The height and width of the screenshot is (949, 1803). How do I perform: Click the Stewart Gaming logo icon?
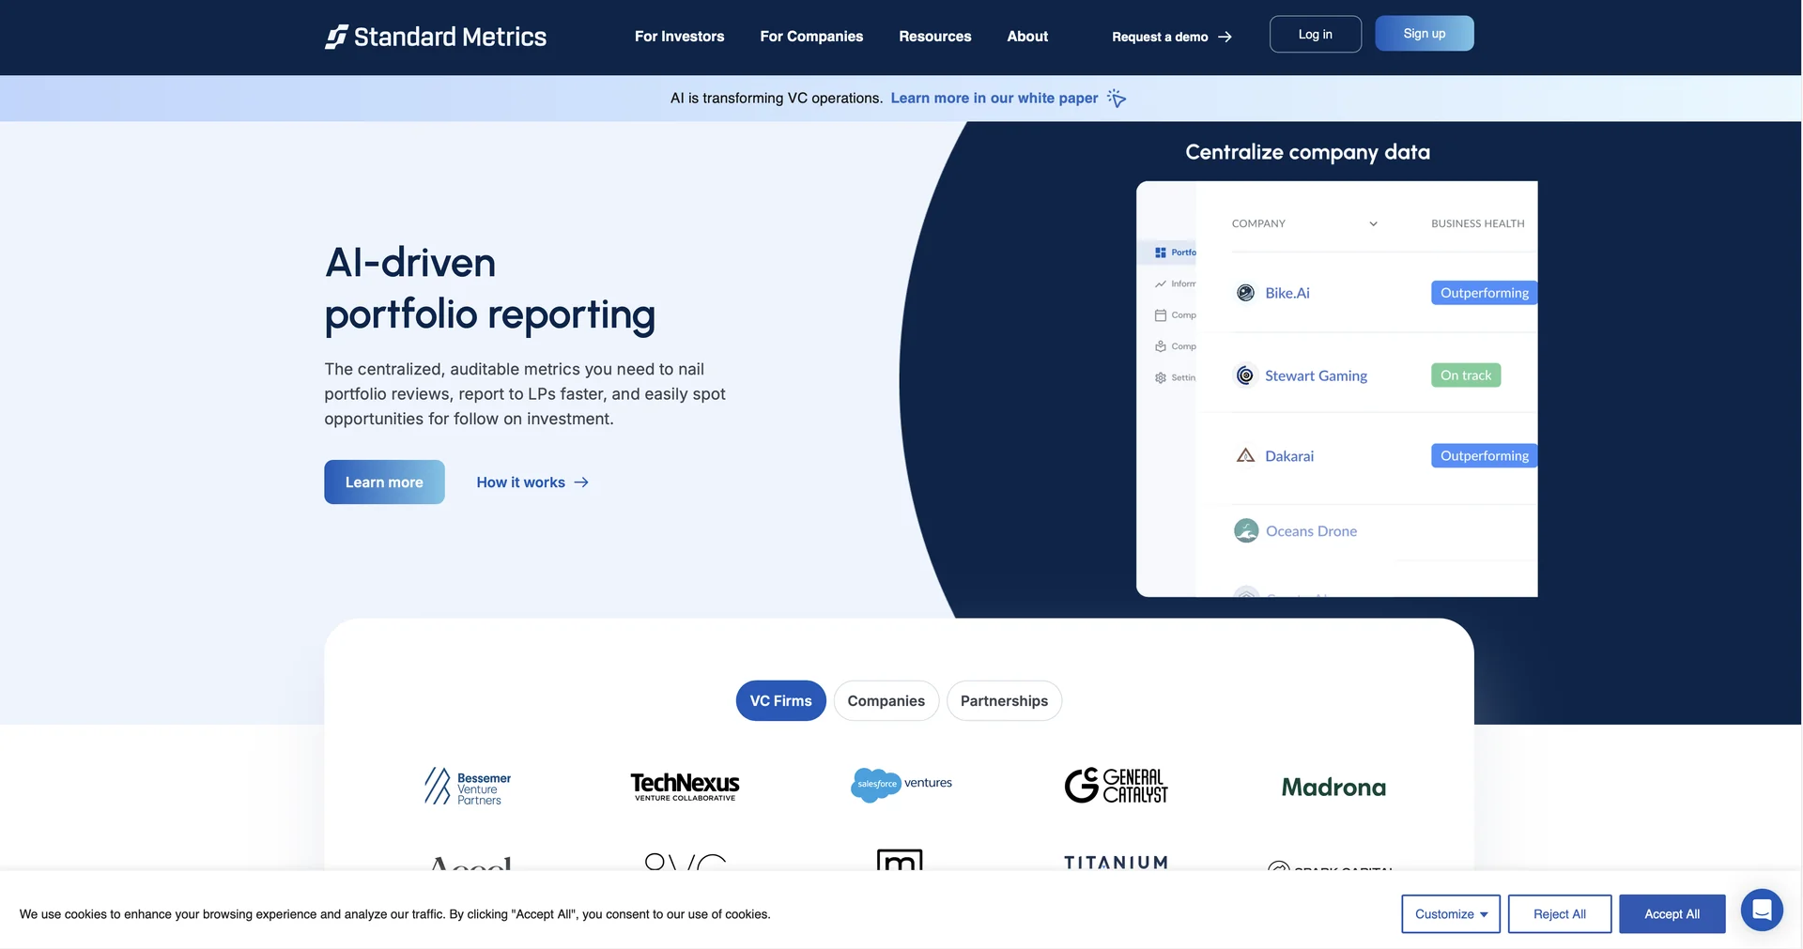tap(1245, 375)
